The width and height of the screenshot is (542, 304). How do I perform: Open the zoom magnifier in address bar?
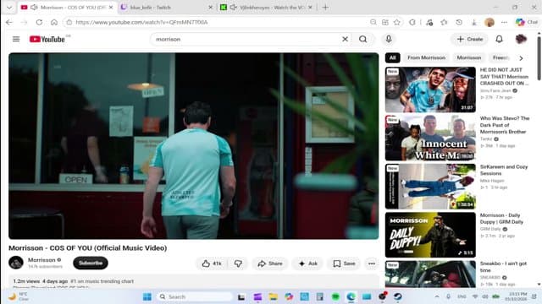(x=373, y=22)
